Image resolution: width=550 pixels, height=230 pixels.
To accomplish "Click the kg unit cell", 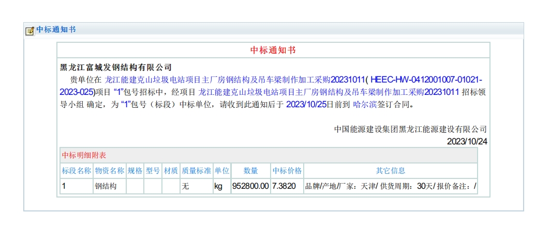I will [221, 186].
